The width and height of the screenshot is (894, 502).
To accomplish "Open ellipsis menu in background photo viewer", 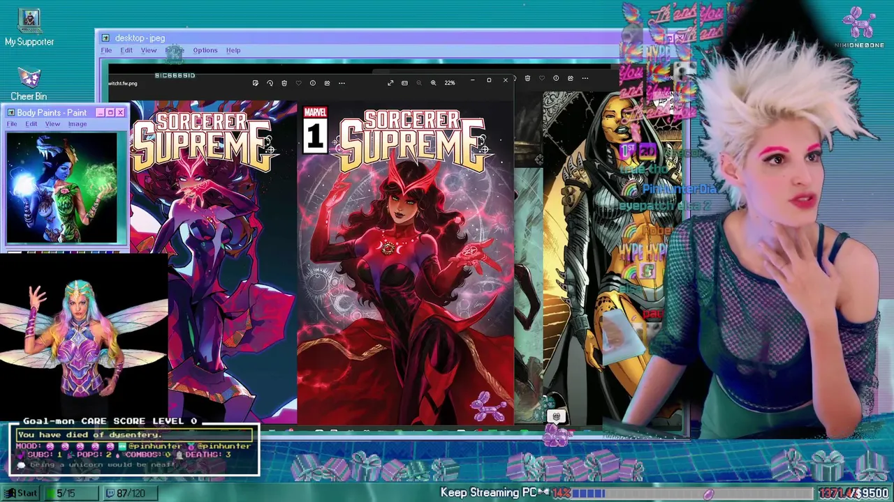I will (585, 78).
